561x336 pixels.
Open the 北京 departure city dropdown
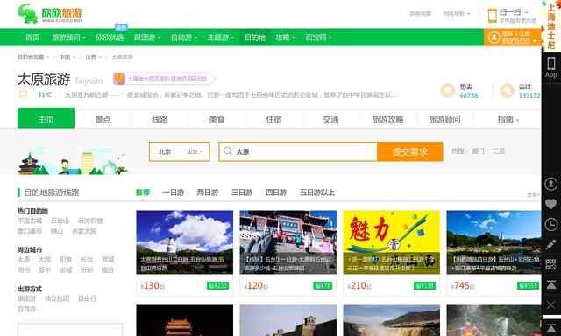click(179, 151)
